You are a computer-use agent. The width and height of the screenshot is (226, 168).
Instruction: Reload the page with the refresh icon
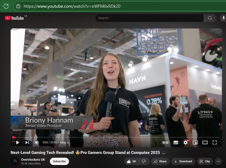[6, 6]
